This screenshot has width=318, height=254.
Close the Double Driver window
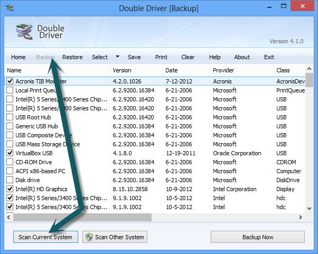303,6
